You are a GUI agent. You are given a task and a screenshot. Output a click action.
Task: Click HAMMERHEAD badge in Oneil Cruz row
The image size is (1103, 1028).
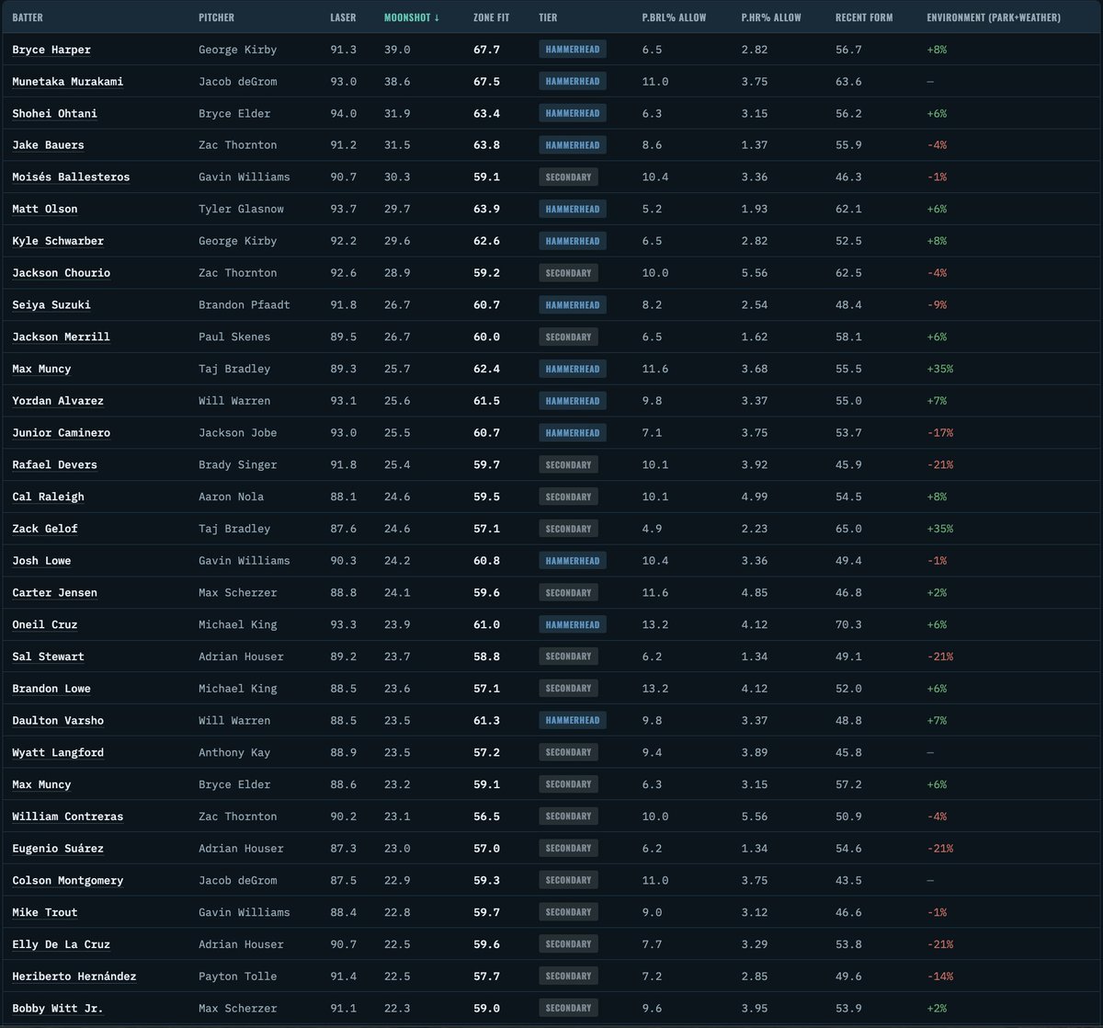(573, 625)
